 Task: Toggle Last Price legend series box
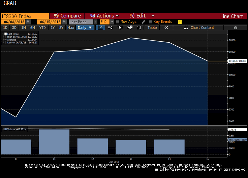pyautogui.click(x=5, y=34)
